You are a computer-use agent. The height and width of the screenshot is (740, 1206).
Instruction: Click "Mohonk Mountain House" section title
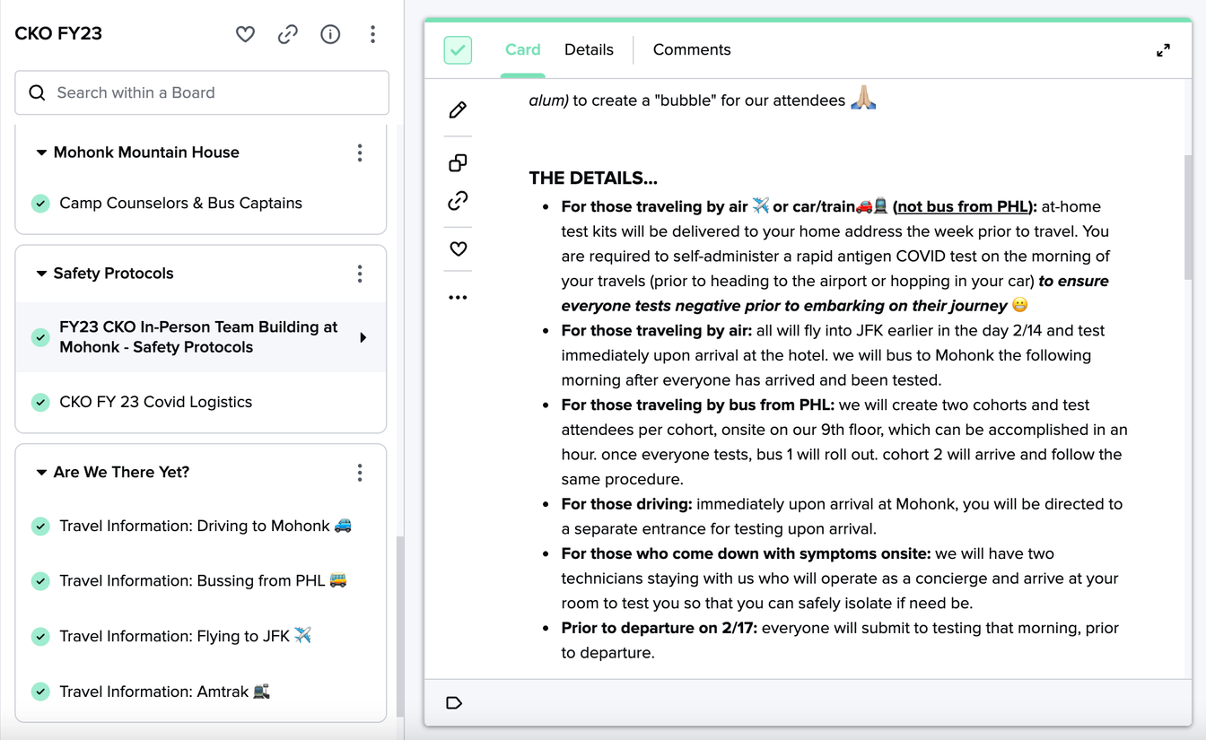coord(146,152)
